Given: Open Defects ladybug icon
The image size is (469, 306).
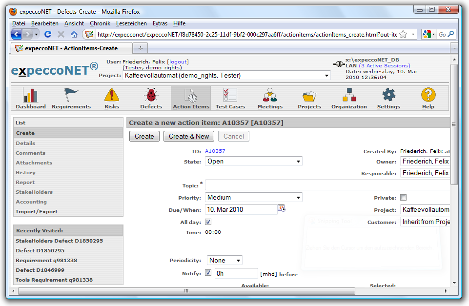Looking at the screenshot, I should (151, 95).
